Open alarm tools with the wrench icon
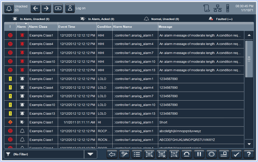258x162 pixels. (124, 154)
